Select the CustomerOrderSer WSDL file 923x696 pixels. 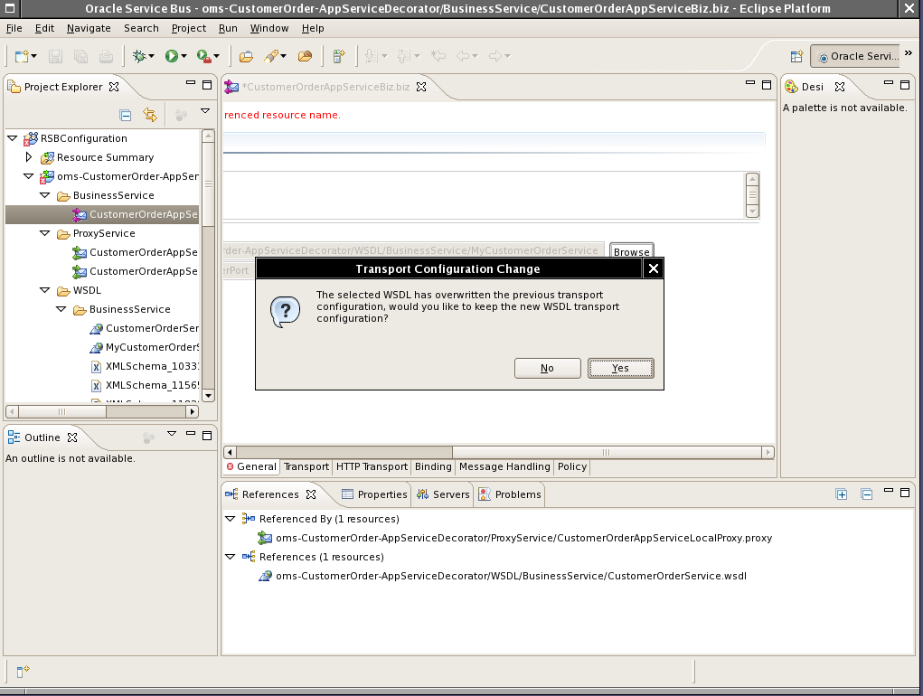pos(145,328)
